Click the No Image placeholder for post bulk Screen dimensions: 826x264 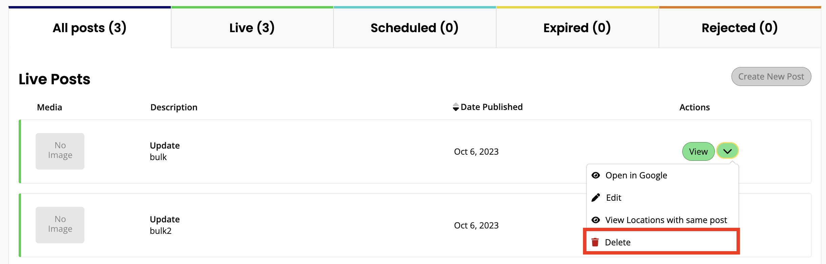pyautogui.click(x=60, y=151)
